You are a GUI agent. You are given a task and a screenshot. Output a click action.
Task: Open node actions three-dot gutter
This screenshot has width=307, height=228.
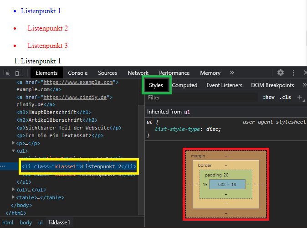click(x=3, y=166)
